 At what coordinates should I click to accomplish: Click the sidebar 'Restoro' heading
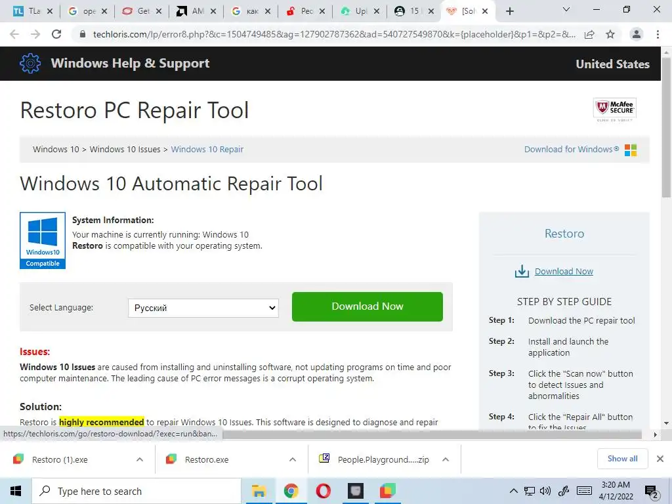[564, 234]
